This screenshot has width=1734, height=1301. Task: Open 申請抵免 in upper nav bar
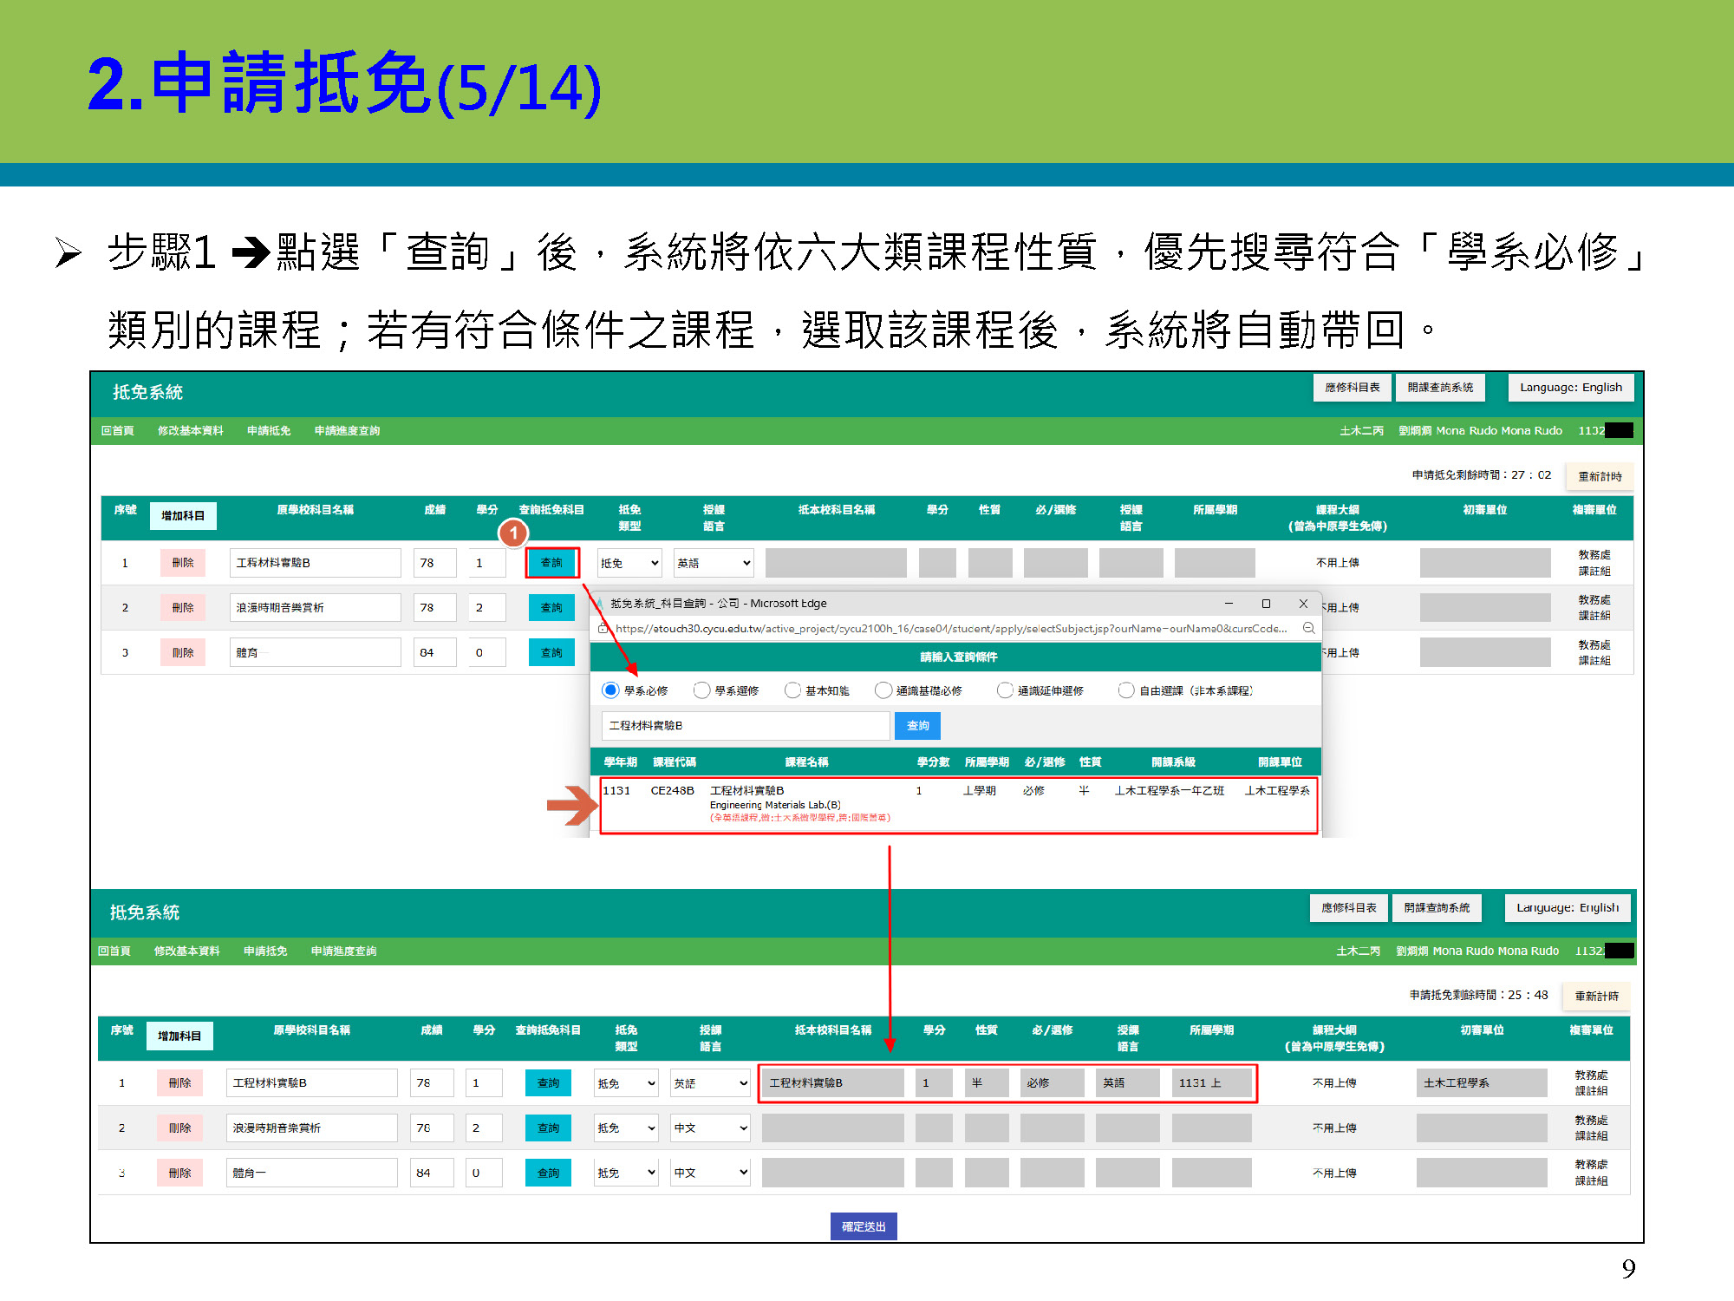[268, 431]
